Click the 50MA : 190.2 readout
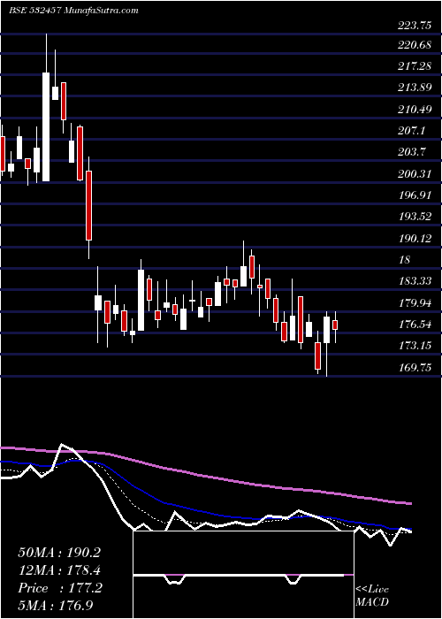The height and width of the screenshot is (619, 442). pyautogui.click(x=59, y=552)
